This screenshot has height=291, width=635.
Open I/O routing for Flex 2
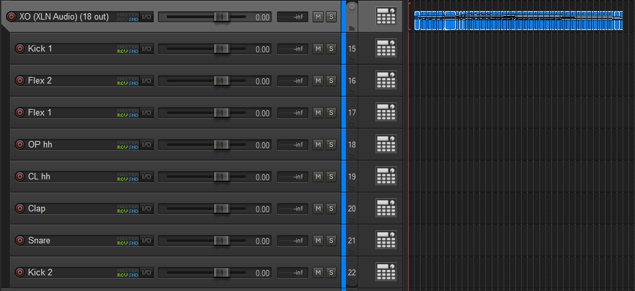pyautogui.click(x=146, y=81)
